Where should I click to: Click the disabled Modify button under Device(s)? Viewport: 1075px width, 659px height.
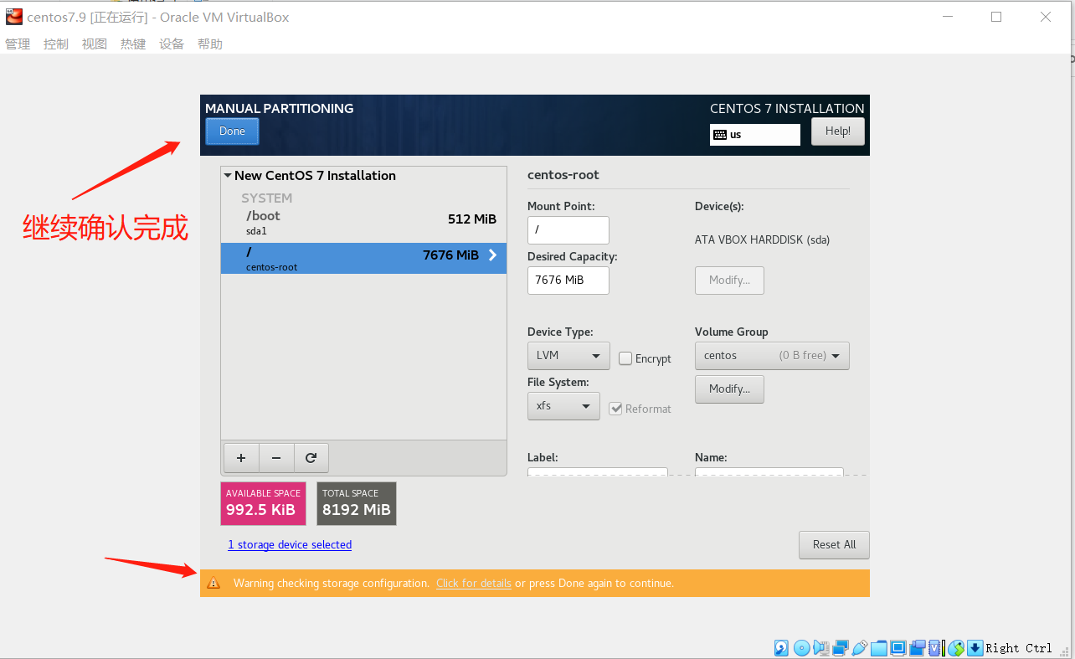(x=729, y=281)
